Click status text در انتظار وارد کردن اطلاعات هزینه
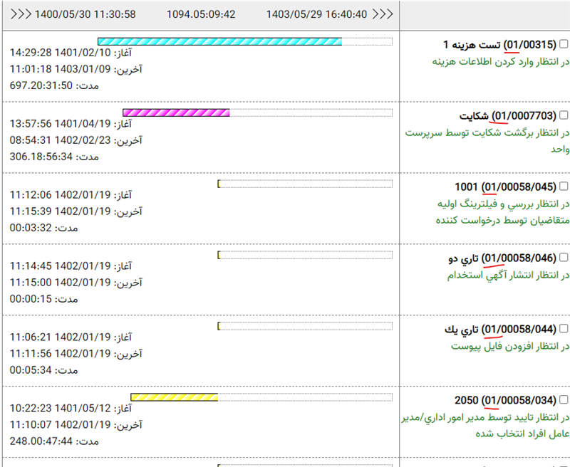 [x=501, y=62]
